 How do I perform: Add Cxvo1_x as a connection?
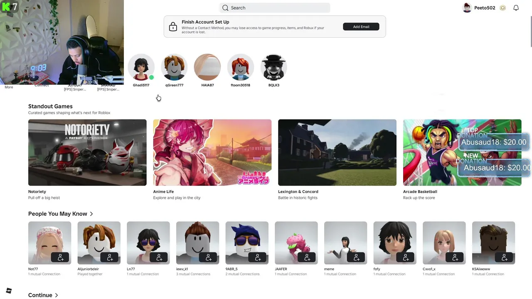pyautogui.click(x=455, y=257)
